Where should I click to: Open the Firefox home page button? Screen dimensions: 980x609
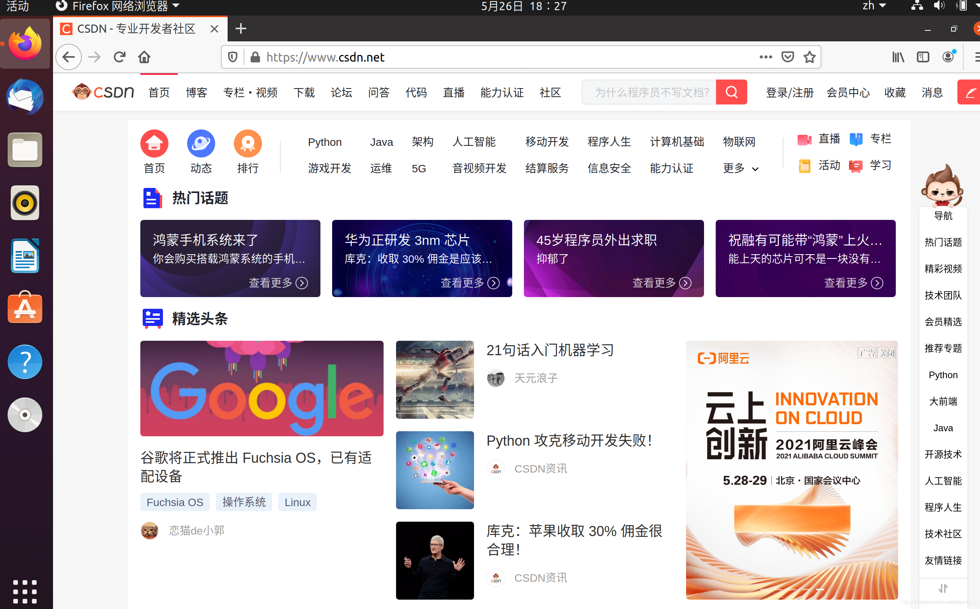click(144, 57)
